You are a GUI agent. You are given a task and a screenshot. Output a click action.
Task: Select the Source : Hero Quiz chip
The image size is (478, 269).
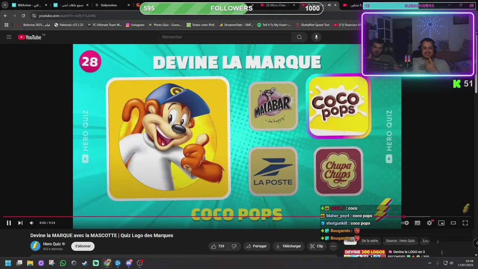400,241
